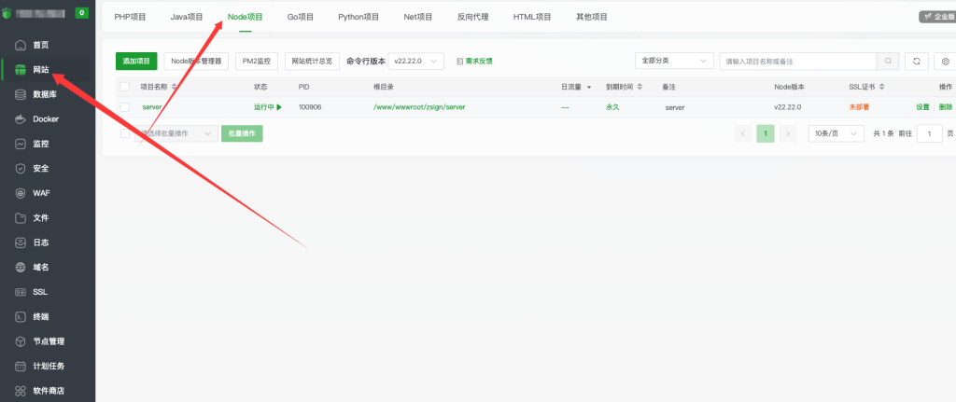Expand the 日流量 column dropdown arrow
Image resolution: width=956 pixels, height=402 pixels.
(589, 88)
